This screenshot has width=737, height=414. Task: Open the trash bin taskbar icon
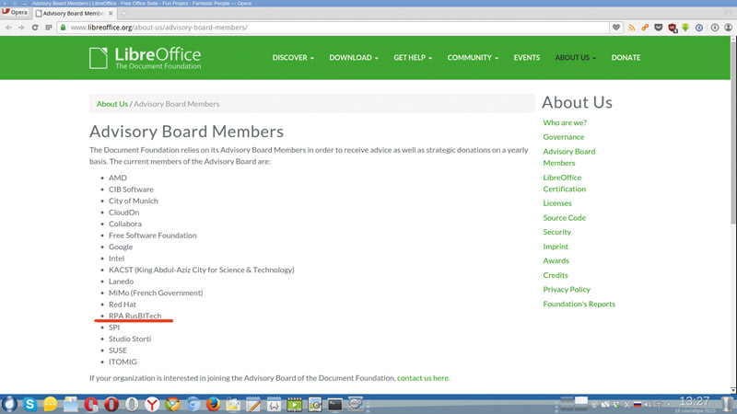(x=727, y=404)
